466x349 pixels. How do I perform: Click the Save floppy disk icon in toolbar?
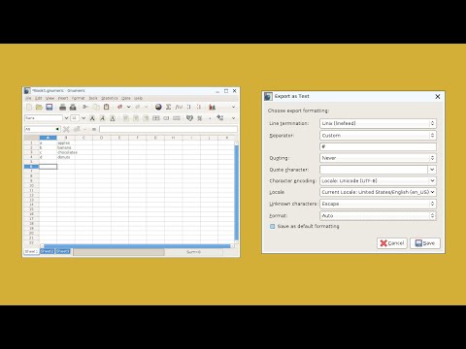coord(49,107)
